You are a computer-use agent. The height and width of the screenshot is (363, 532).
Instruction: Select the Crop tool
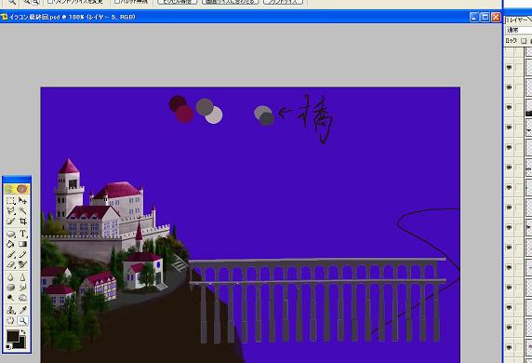[x=22, y=222]
